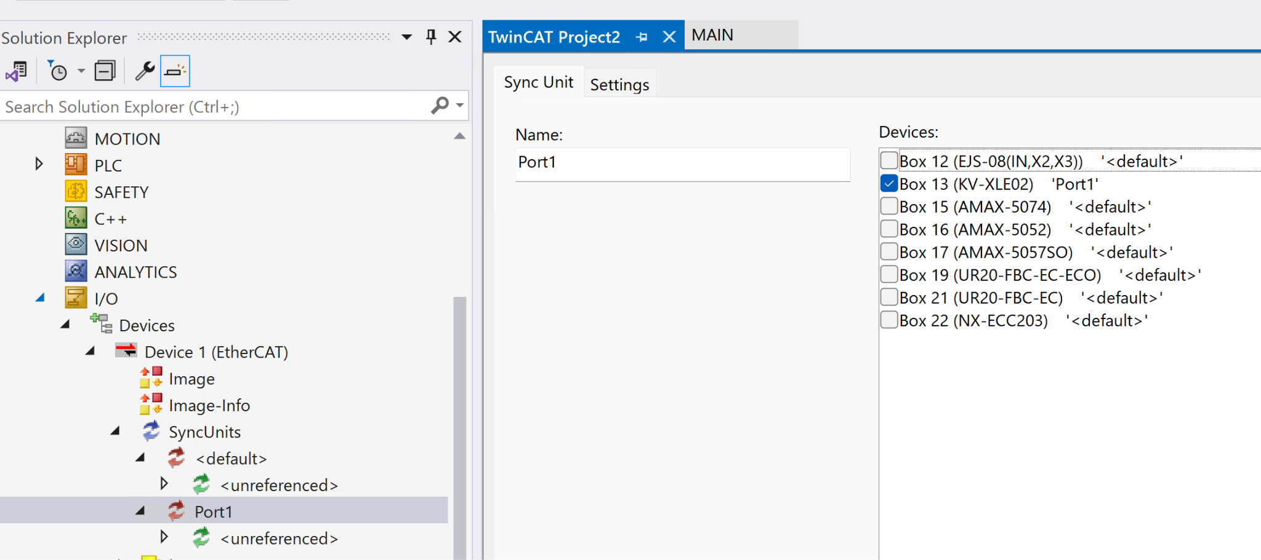This screenshot has height=560, width=1261.
Task: Click the Collapse All toolbar icon
Action: [105, 71]
